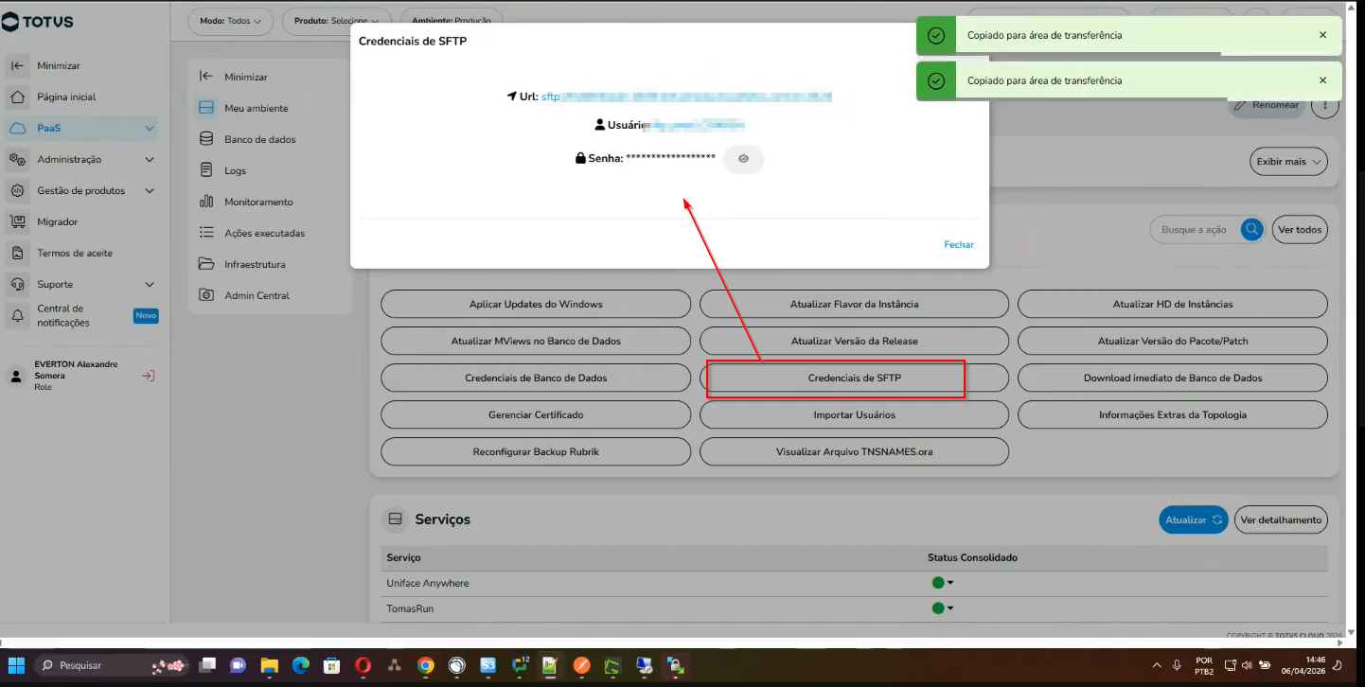1365x687 pixels.
Task: Open Logs in secondary menu
Action: (x=235, y=170)
